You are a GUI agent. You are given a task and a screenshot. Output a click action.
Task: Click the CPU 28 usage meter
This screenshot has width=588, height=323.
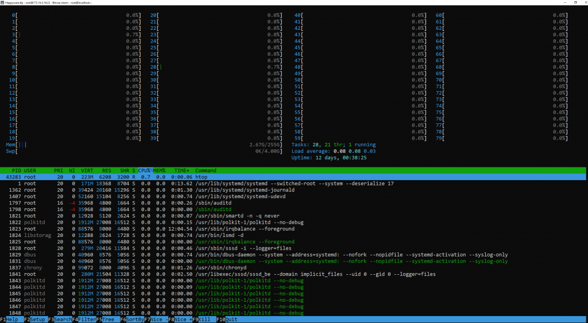216,67
